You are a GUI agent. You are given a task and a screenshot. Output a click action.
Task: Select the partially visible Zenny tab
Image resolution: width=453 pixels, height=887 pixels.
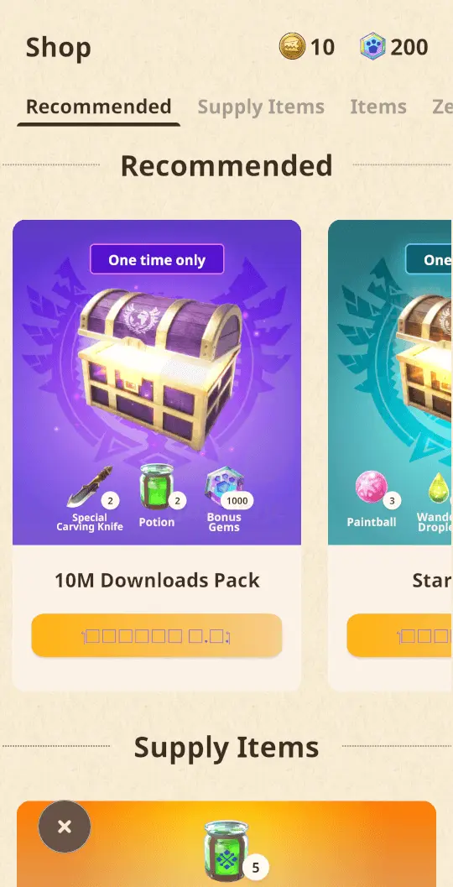(x=442, y=107)
